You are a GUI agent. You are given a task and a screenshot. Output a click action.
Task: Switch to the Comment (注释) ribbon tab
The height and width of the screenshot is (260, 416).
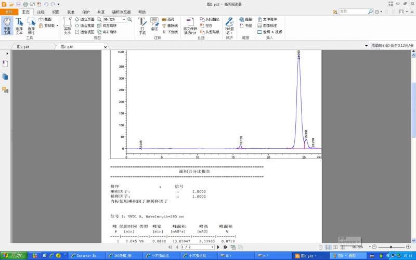(41, 12)
